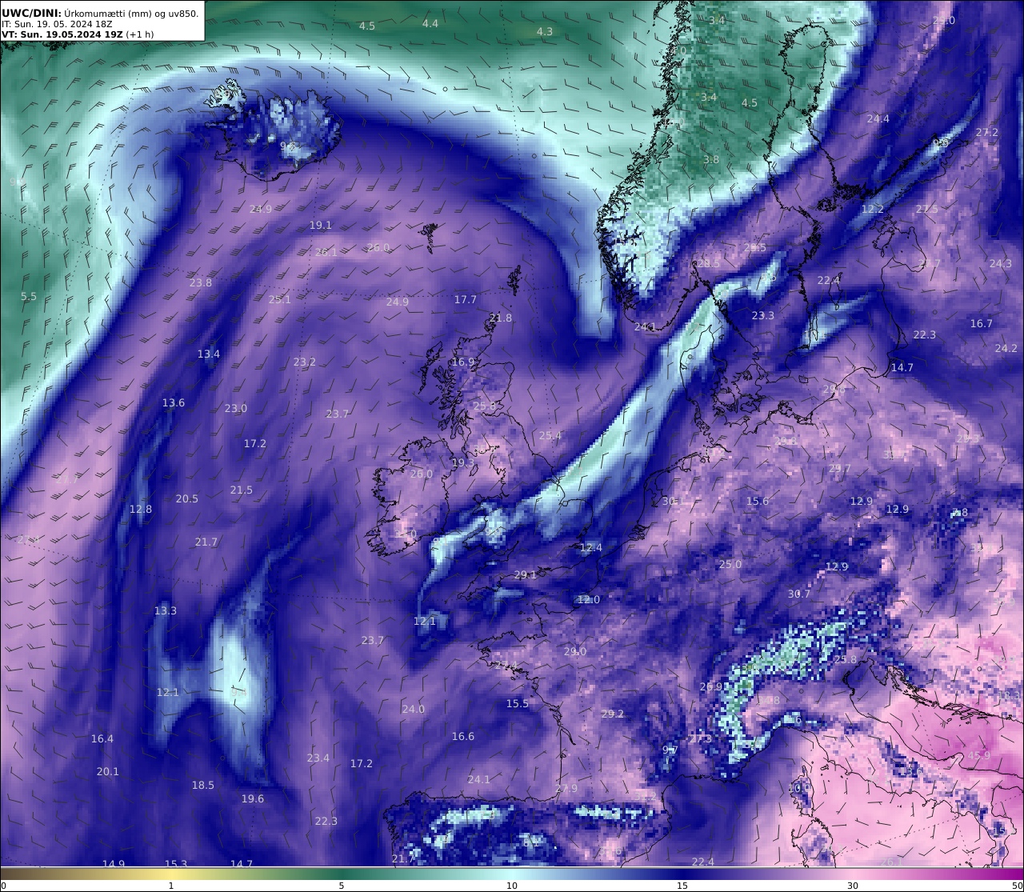The width and height of the screenshot is (1024, 892).
Task: Click the 20.5 value label
Action: [x=187, y=499]
